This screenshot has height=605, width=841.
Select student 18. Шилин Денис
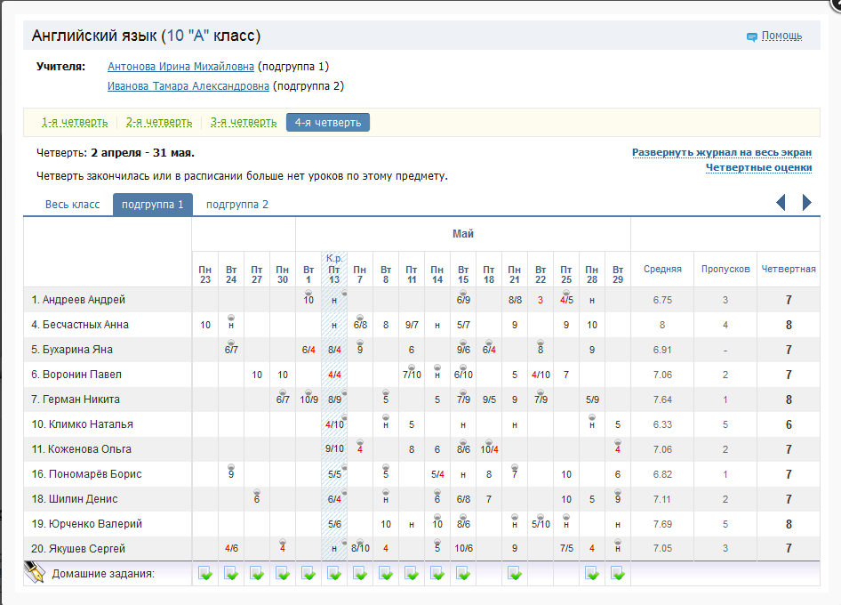[75, 499]
